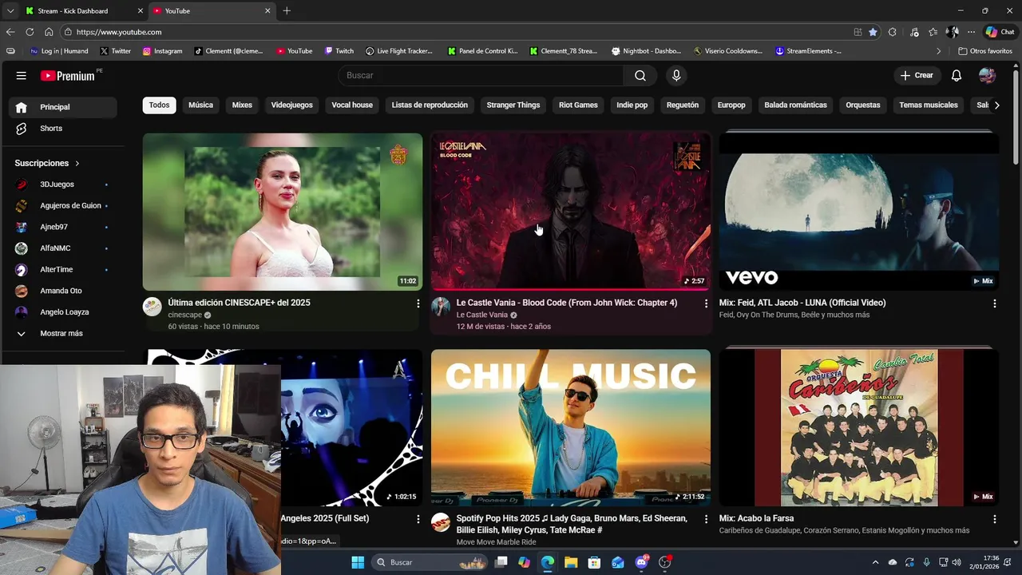1022x575 pixels.
Task: Expand Mostrar más in subscriptions
Action: [x=62, y=334]
